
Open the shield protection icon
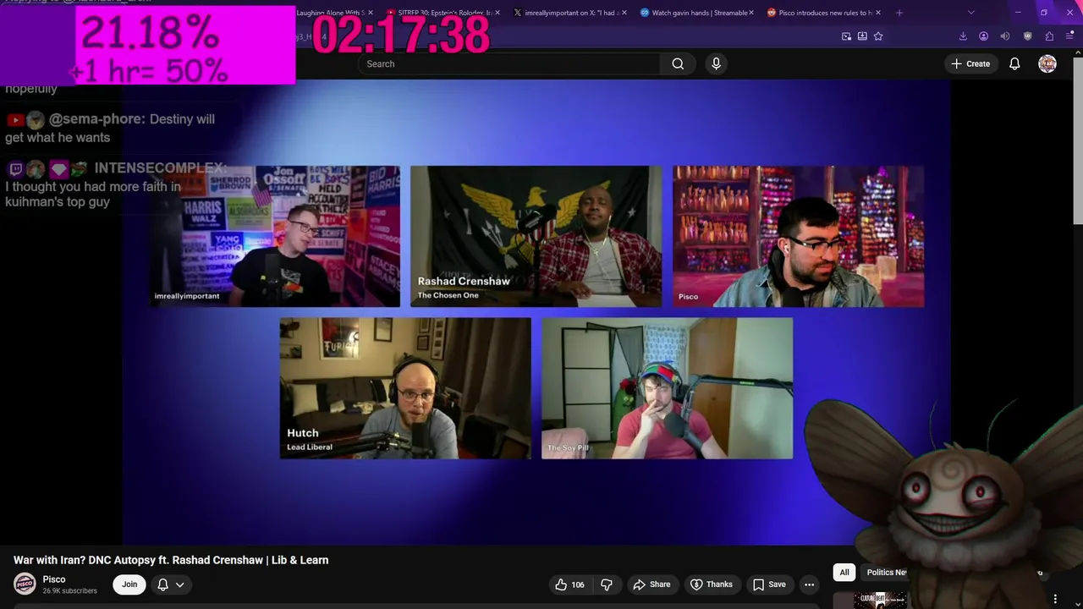pyautogui.click(x=1027, y=36)
